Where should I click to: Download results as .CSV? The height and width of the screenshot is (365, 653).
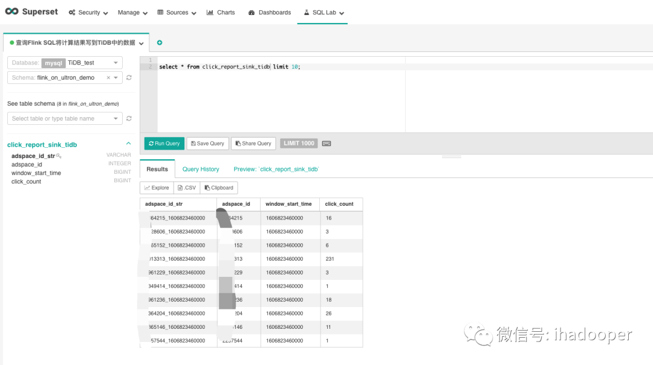tap(187, 188)
